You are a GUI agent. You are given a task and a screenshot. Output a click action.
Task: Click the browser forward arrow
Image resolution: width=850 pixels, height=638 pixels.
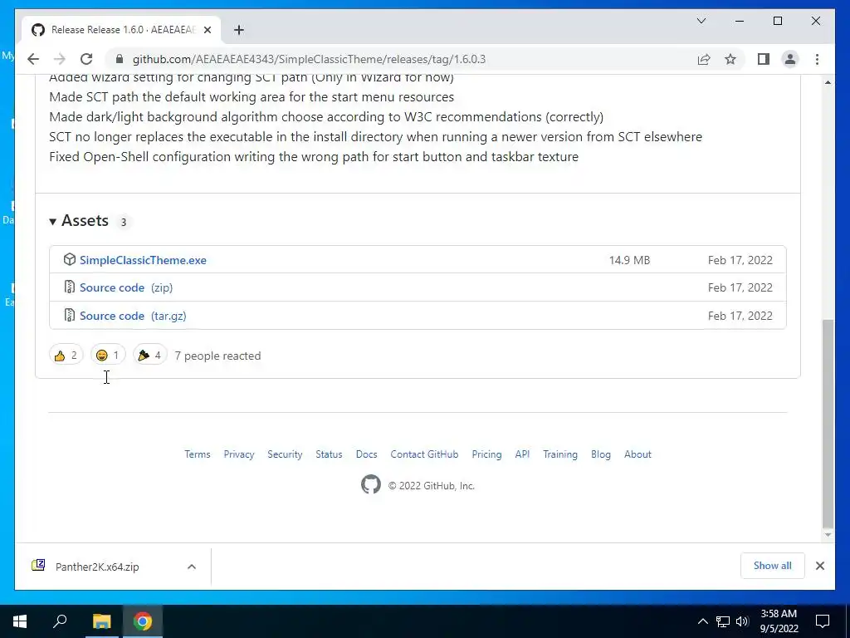point(60,59)
